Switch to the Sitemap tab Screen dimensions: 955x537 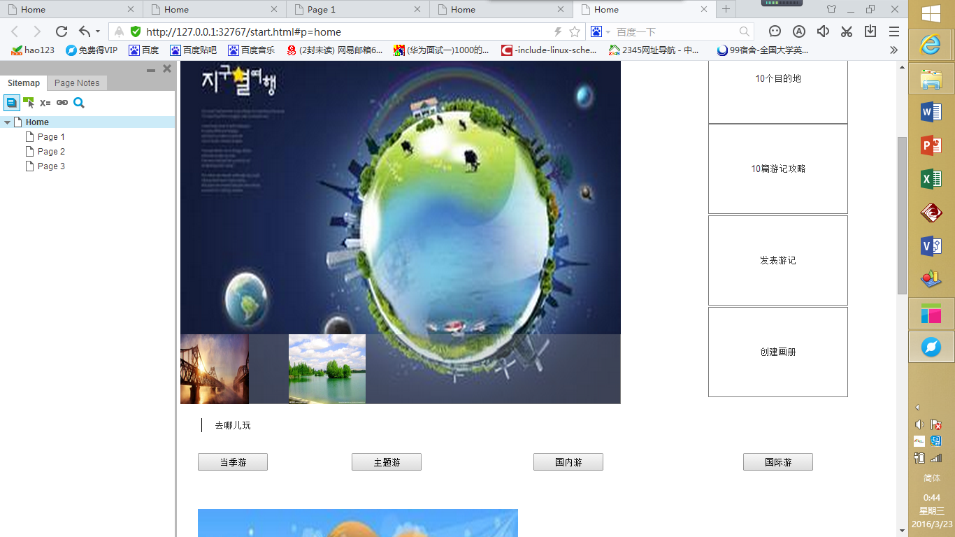[x=24, y=83]
